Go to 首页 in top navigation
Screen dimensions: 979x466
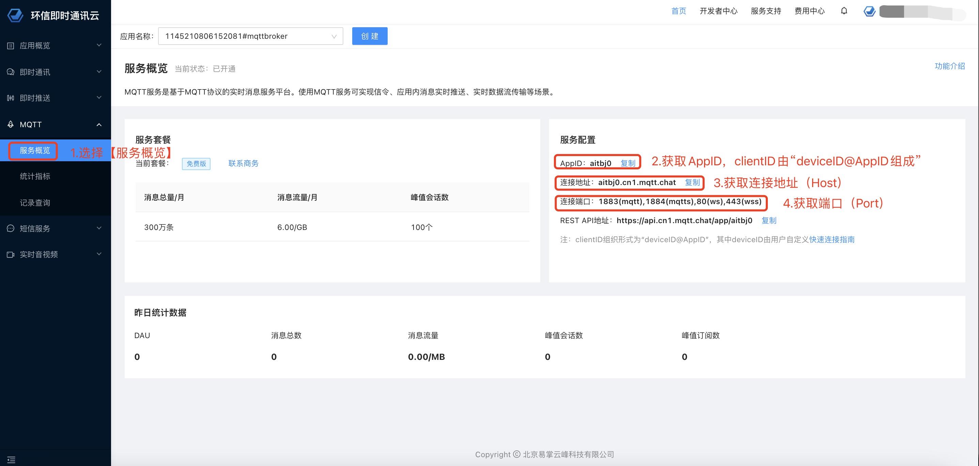679,11
